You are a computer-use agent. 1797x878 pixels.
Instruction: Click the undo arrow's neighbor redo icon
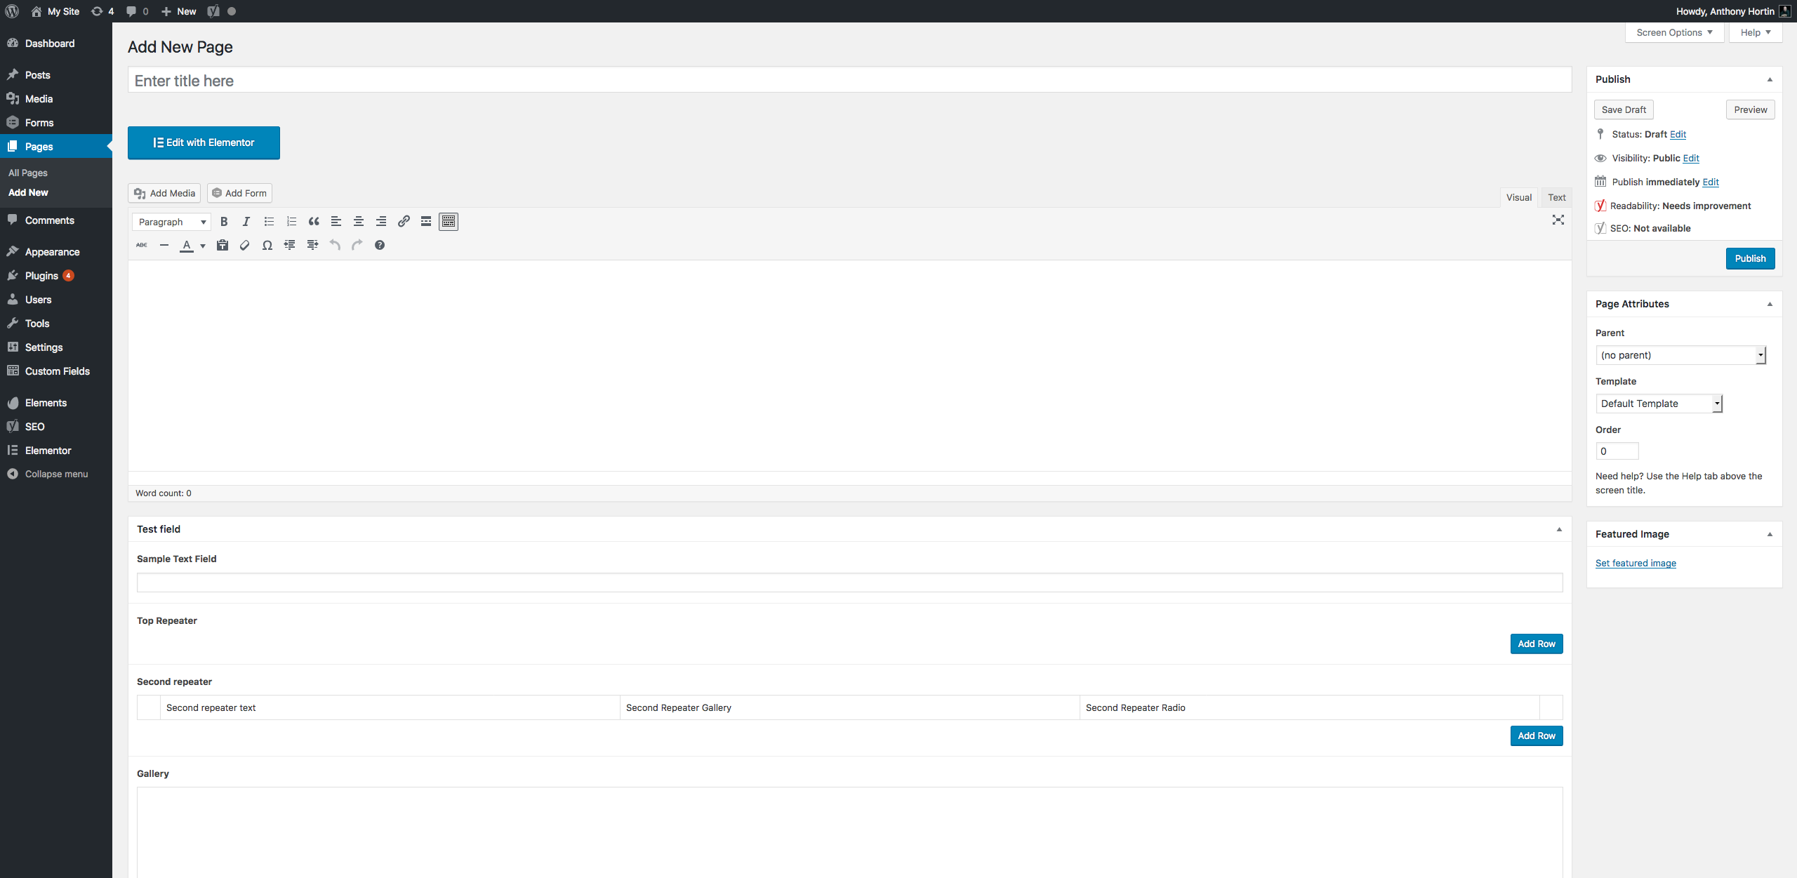click(x=357, y=245)
